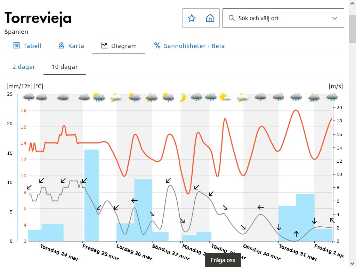Click the tall Fredag precipitation bar
The image size is (356, 267).
click(92, 195)
